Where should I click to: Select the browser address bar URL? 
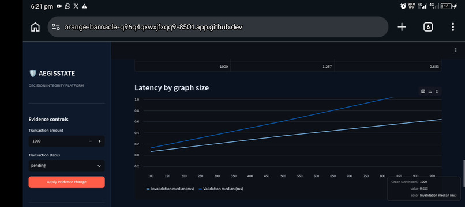click(153, 27)
